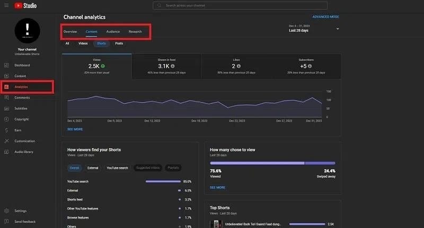Open the top Short video thumbnail
424x228 pixels.
click(216, 224)
